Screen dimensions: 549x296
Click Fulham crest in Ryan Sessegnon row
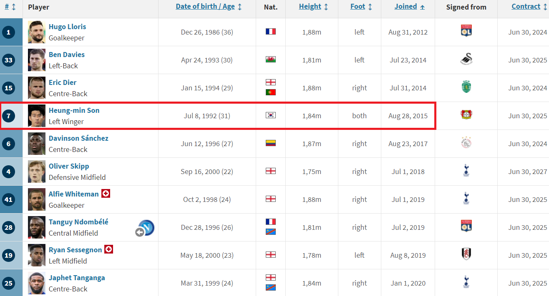click(466, 255)
